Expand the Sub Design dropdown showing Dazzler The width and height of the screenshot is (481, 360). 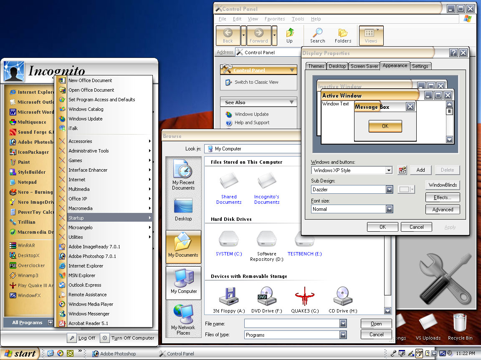pyautogui.click(x=389, y=190)
